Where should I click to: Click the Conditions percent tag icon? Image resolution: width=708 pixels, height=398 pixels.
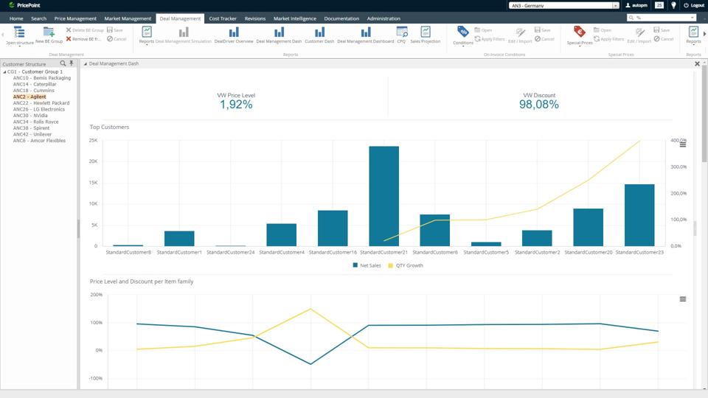pyautogui.click(x=463, y=32)
